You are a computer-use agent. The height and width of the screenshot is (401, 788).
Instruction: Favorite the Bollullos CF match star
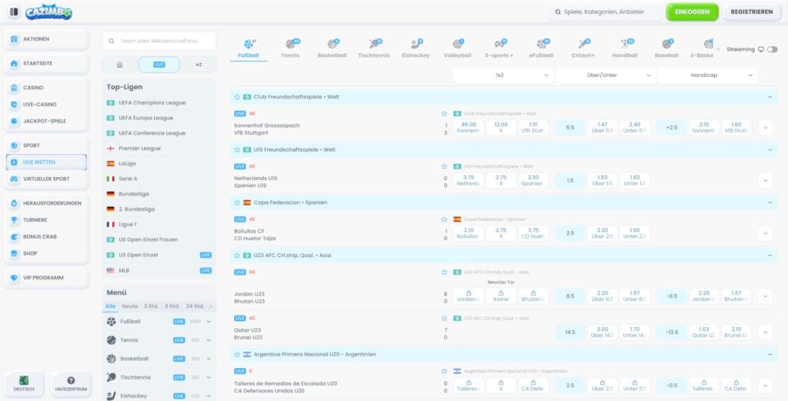pos(444,219)
